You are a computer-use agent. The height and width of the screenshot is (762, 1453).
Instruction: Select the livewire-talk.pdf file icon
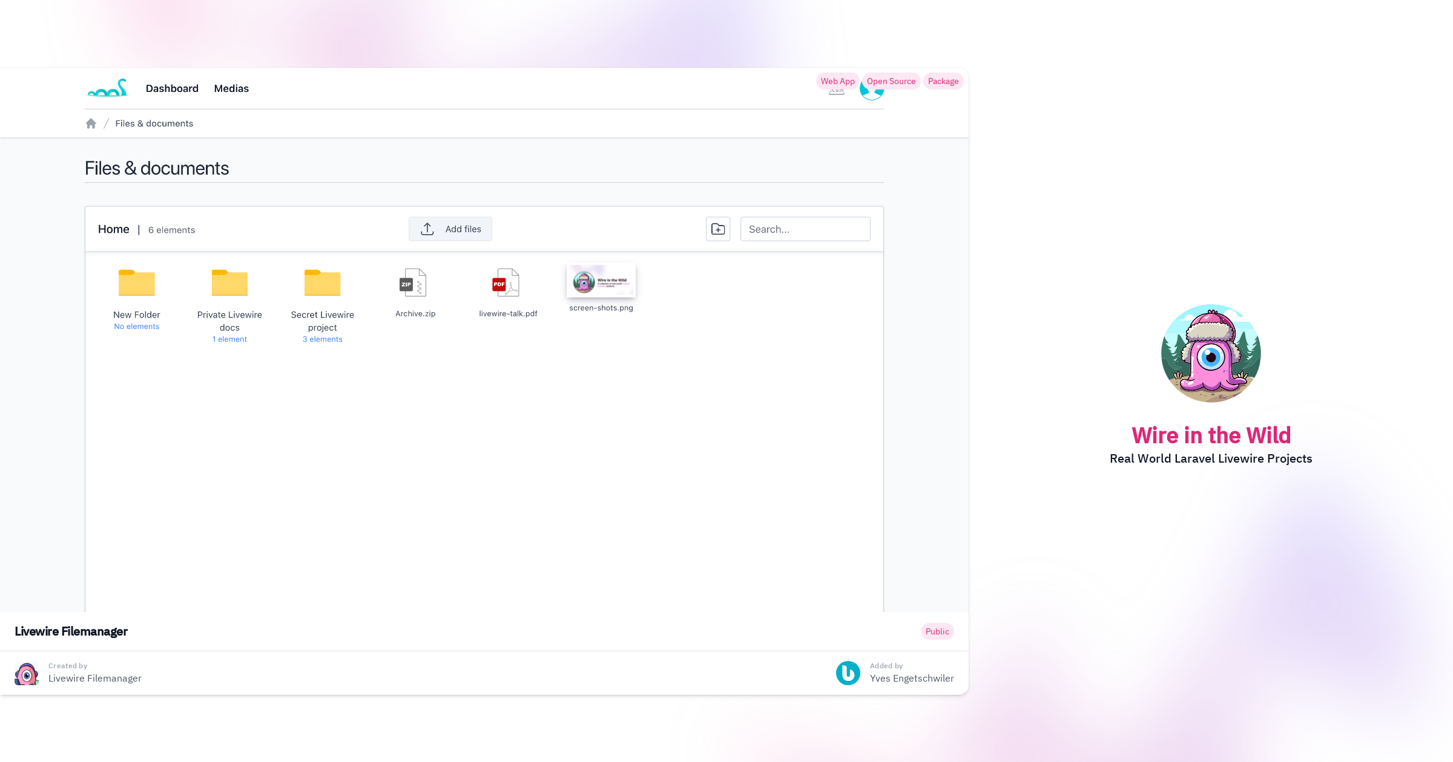506,282
